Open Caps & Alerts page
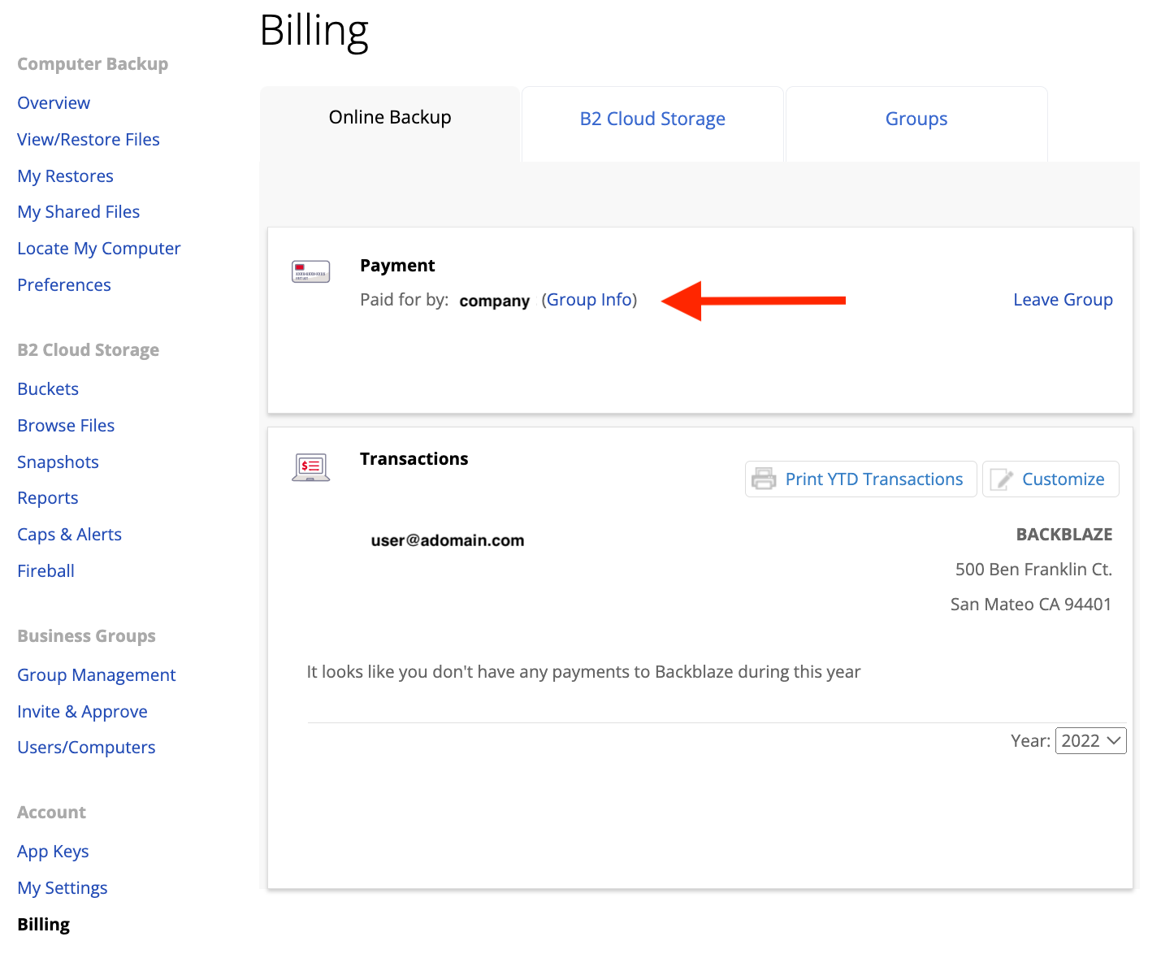1161x967 pixels. click(70, 535)
